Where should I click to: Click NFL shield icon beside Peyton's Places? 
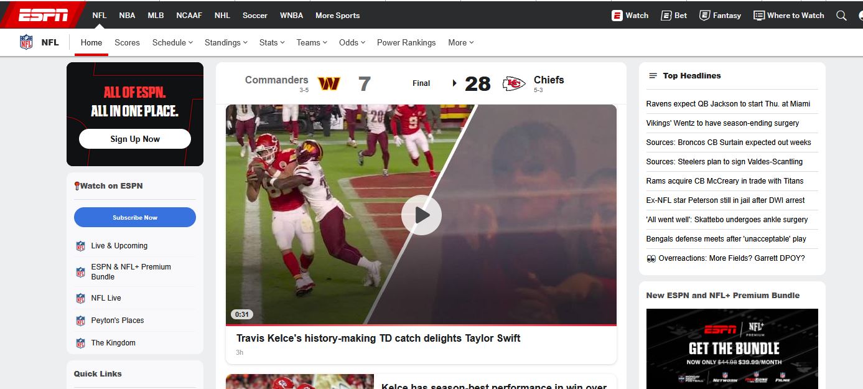tap(80, 321)
